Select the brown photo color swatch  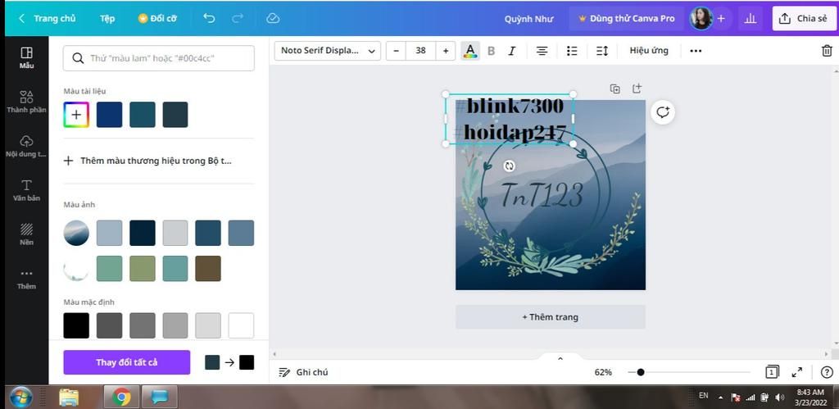tap(208, 268)
